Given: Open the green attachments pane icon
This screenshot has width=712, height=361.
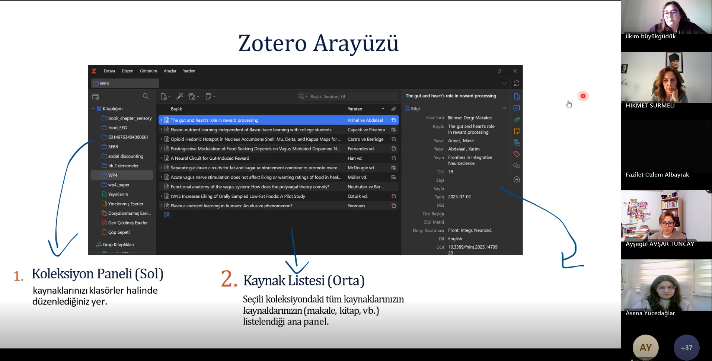Looking at the screenshot, I should pos(517,119).
